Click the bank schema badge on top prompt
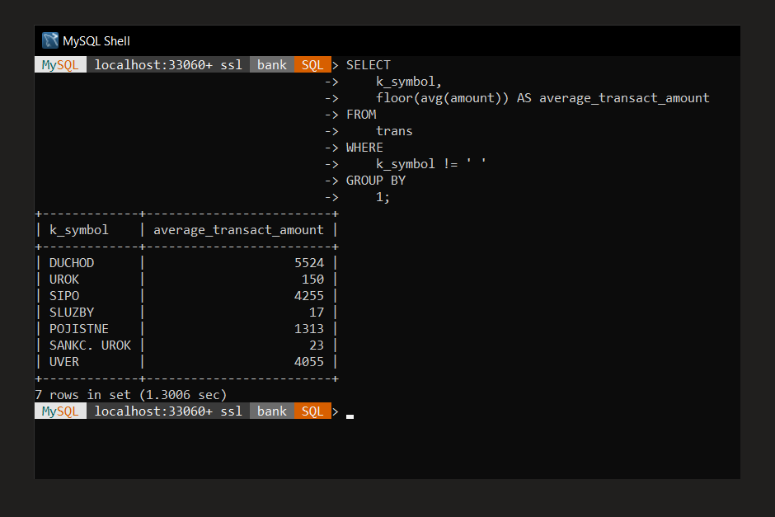Viewport: 775px width, 517px height. click(271, 64)
